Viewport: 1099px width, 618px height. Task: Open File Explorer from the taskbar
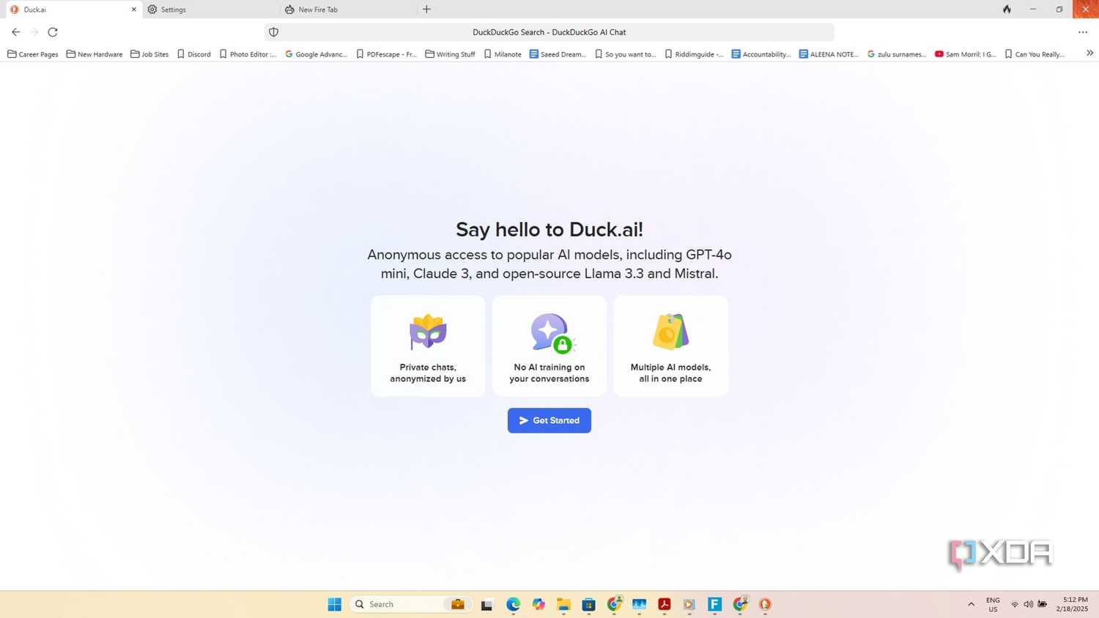563,604
